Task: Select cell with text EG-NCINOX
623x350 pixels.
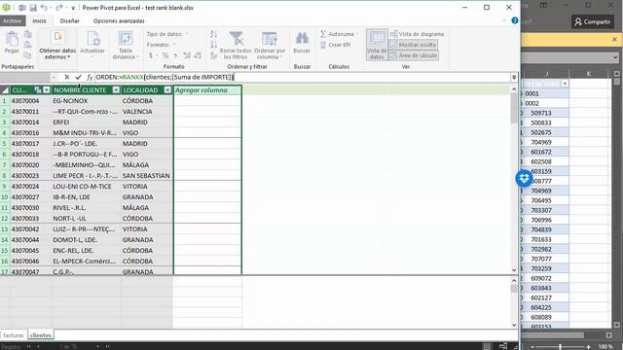Action: click(86, 101)
